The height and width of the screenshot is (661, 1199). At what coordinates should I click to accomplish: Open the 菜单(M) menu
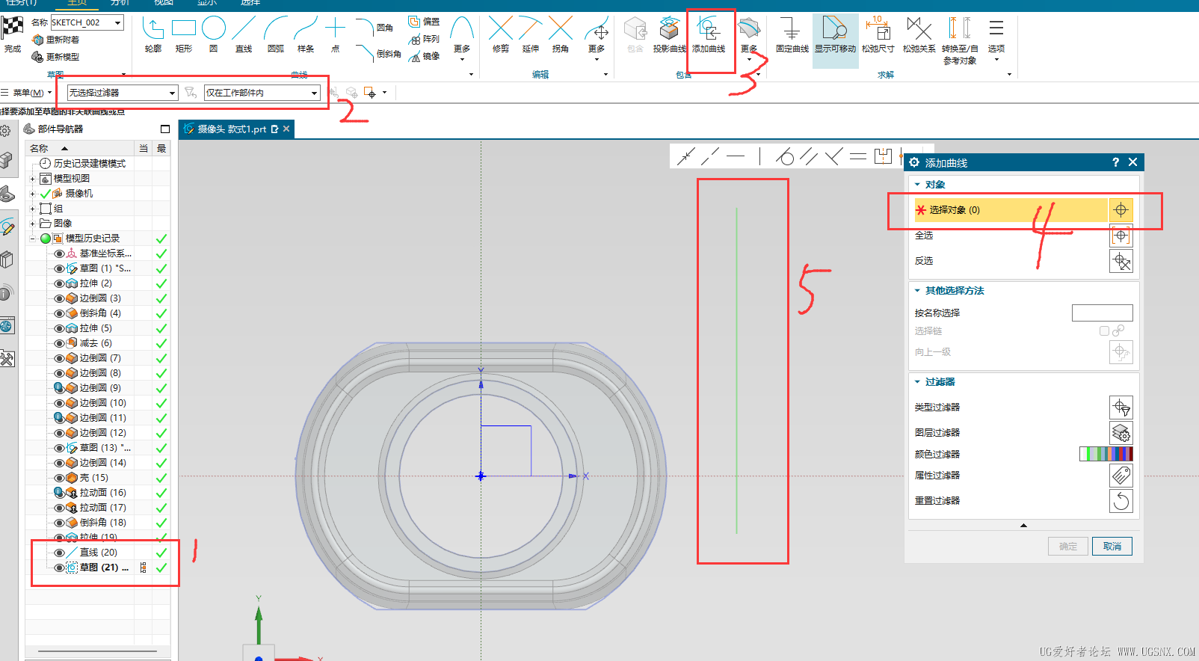28,93
